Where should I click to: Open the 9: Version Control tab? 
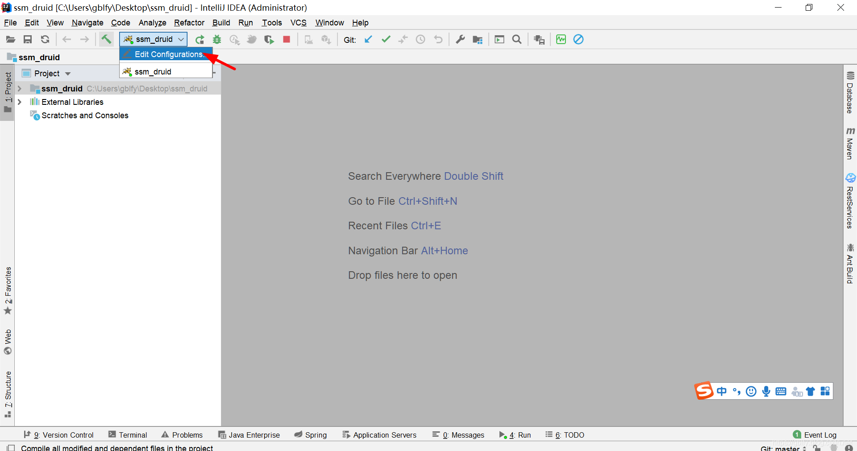[58, 435]
